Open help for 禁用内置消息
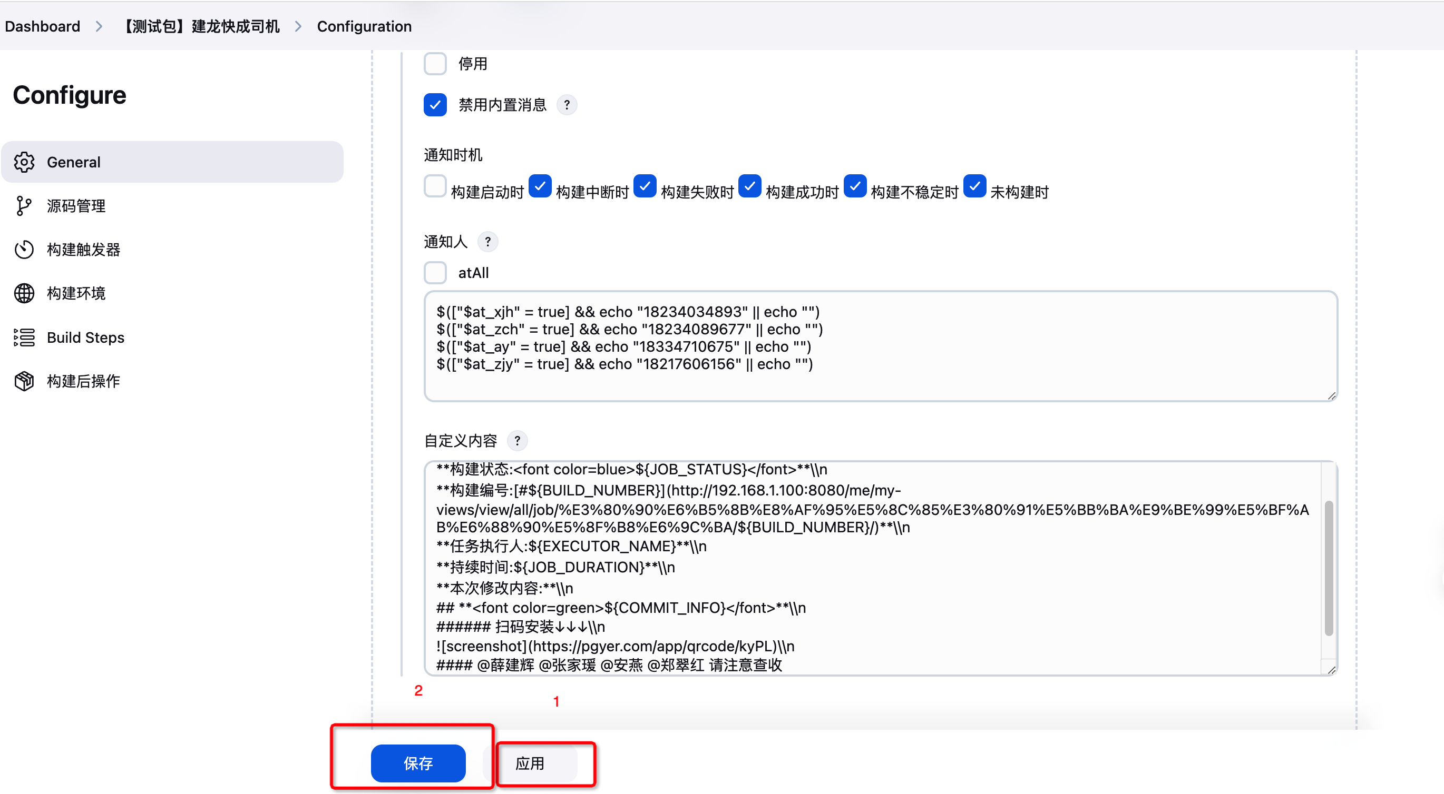 (x=567, y=105)
